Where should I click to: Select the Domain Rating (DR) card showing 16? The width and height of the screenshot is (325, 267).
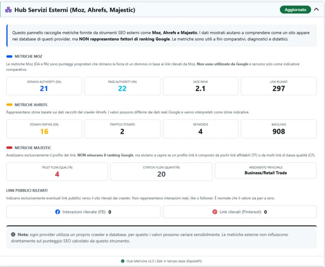(x=44, y=129)
